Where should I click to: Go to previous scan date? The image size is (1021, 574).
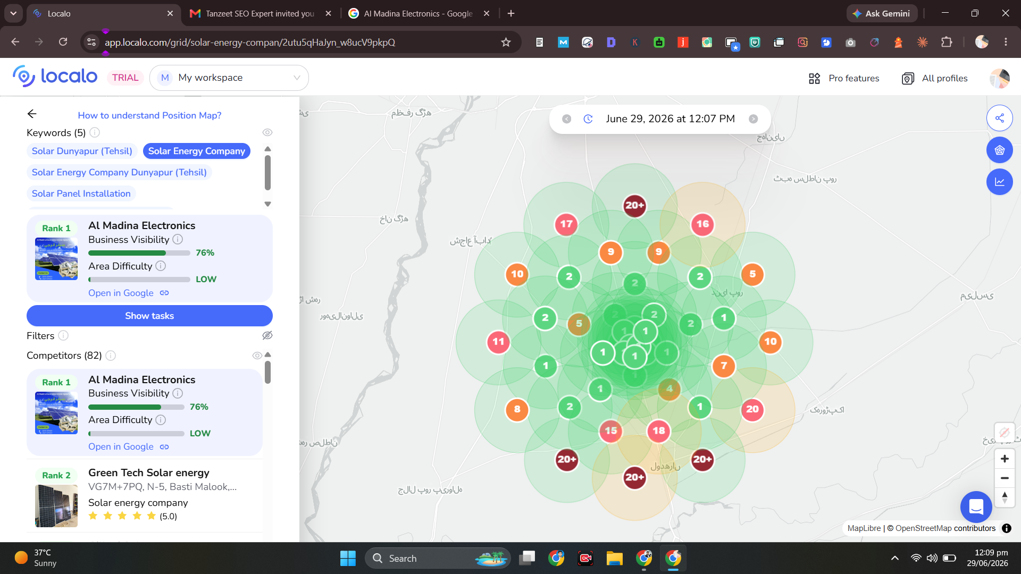click(x=567, y=119)
